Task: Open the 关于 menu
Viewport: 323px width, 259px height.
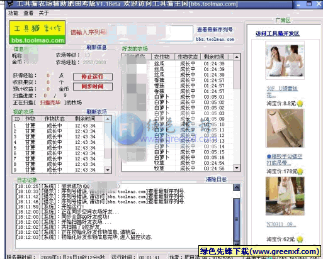Action: 43,13
